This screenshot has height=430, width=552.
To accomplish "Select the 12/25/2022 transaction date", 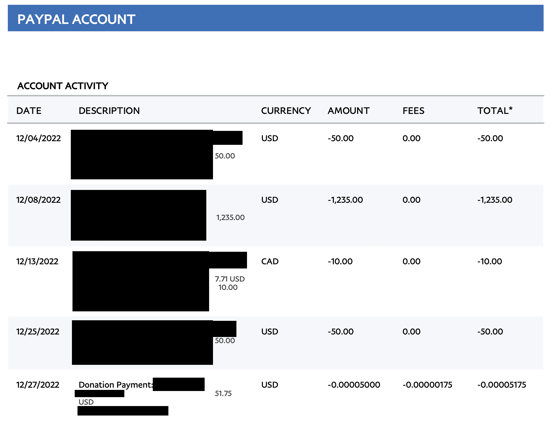I will click(38, 332).
